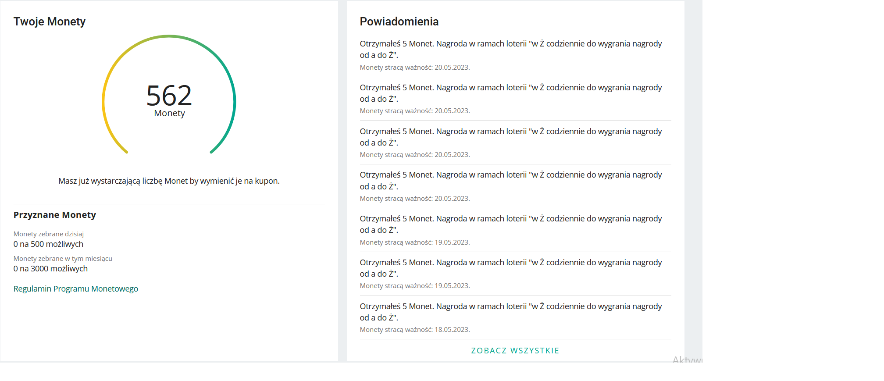This screenshot has width=884, height=381.
Task: Open the sixth notification in the list
Action: click(x=511, y=268)
